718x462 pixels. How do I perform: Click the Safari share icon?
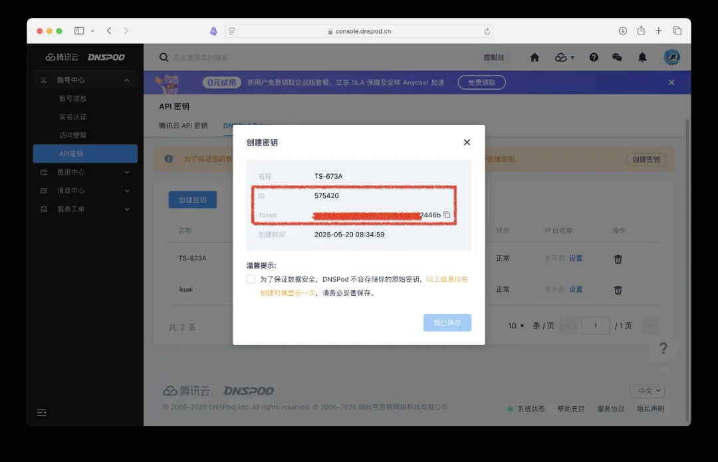(641, 31)
